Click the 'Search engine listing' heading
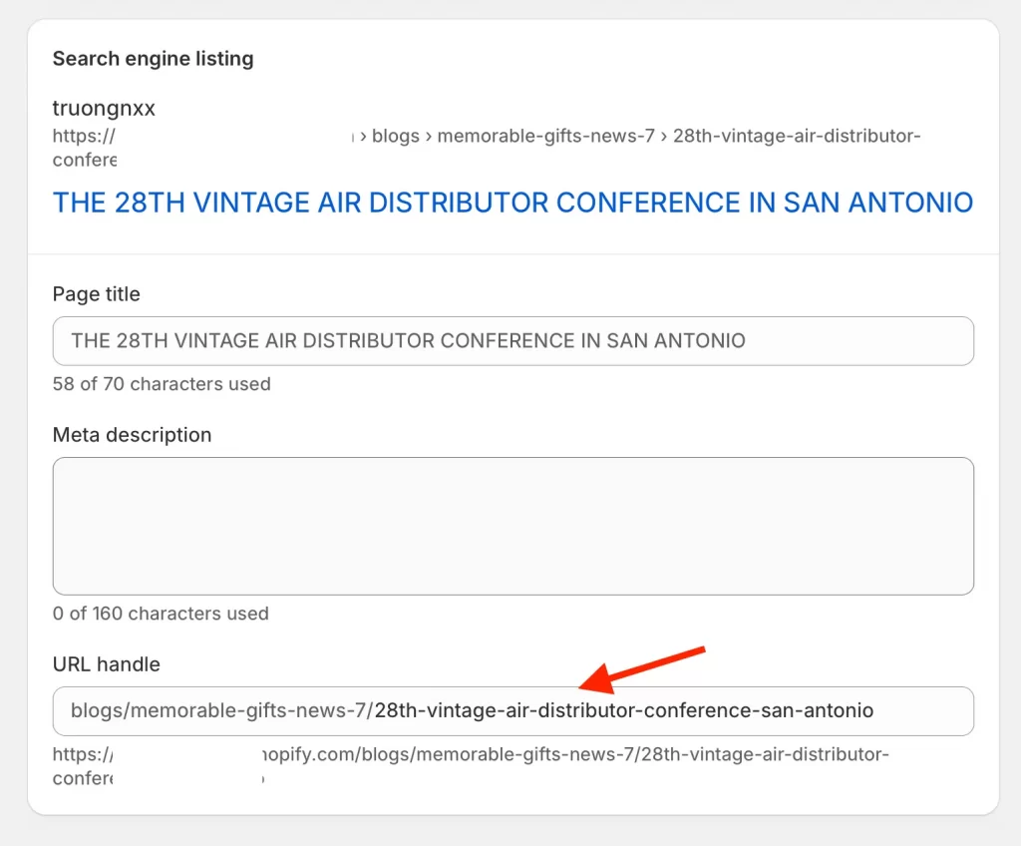The height and width of the screenshot is (846, 1021). 153,59
